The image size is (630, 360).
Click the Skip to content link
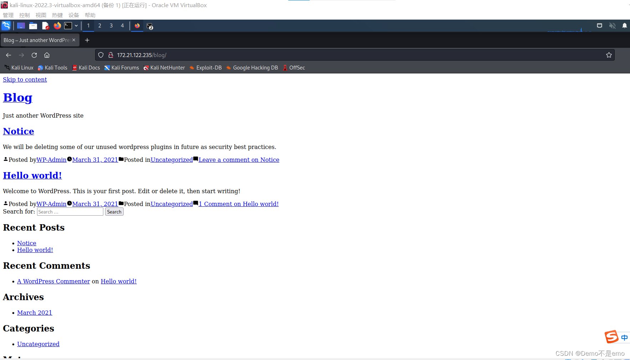pos(25,79)
